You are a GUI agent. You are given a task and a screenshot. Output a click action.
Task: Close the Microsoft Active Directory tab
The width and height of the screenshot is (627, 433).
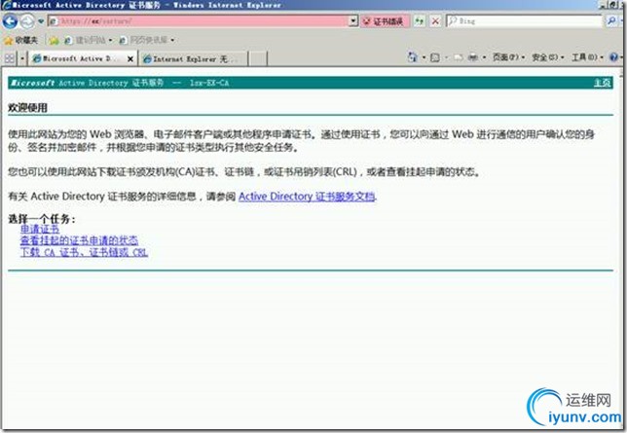coord(129,58)
